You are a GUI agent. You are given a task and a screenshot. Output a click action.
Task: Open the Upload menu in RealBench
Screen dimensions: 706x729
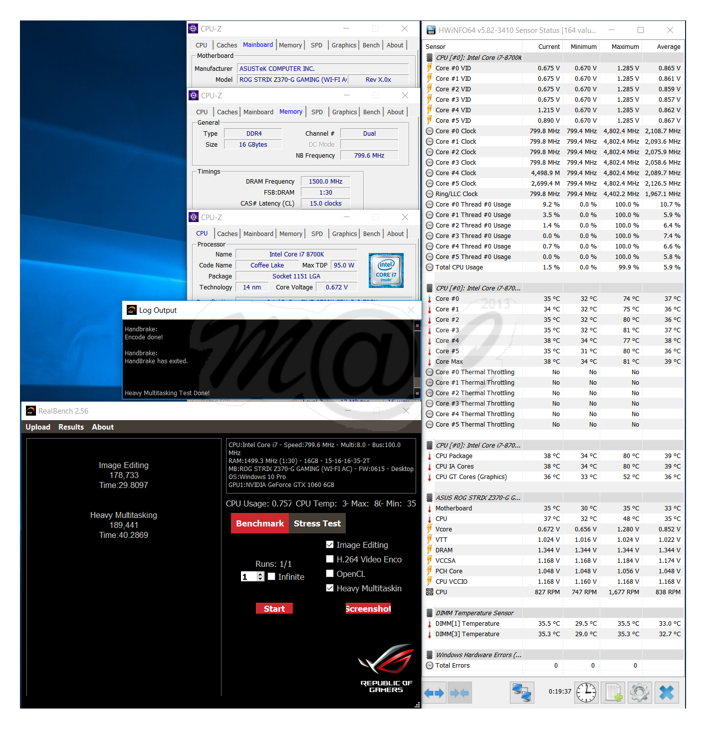tap(38, 427)
